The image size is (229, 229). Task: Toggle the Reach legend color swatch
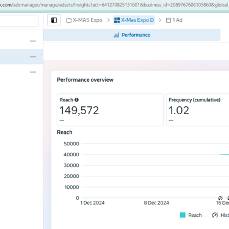(x=183, y=215)
